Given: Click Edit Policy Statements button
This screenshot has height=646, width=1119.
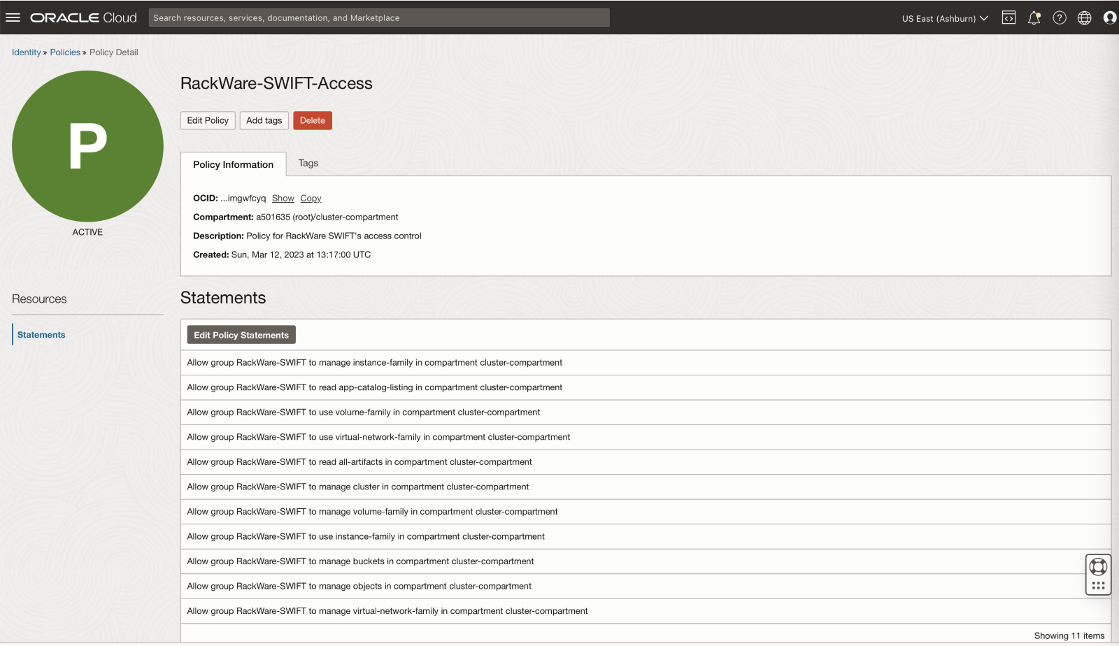Looking at the screenshot, I should [241, 335].
